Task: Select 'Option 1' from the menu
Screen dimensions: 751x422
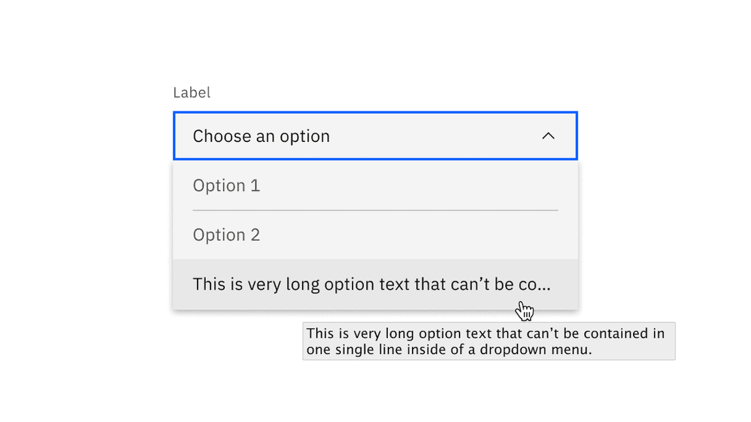Action: pos(227,186)
